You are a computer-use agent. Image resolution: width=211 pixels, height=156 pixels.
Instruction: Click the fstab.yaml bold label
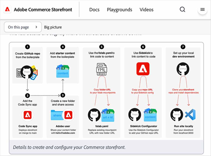click(102, 126)
